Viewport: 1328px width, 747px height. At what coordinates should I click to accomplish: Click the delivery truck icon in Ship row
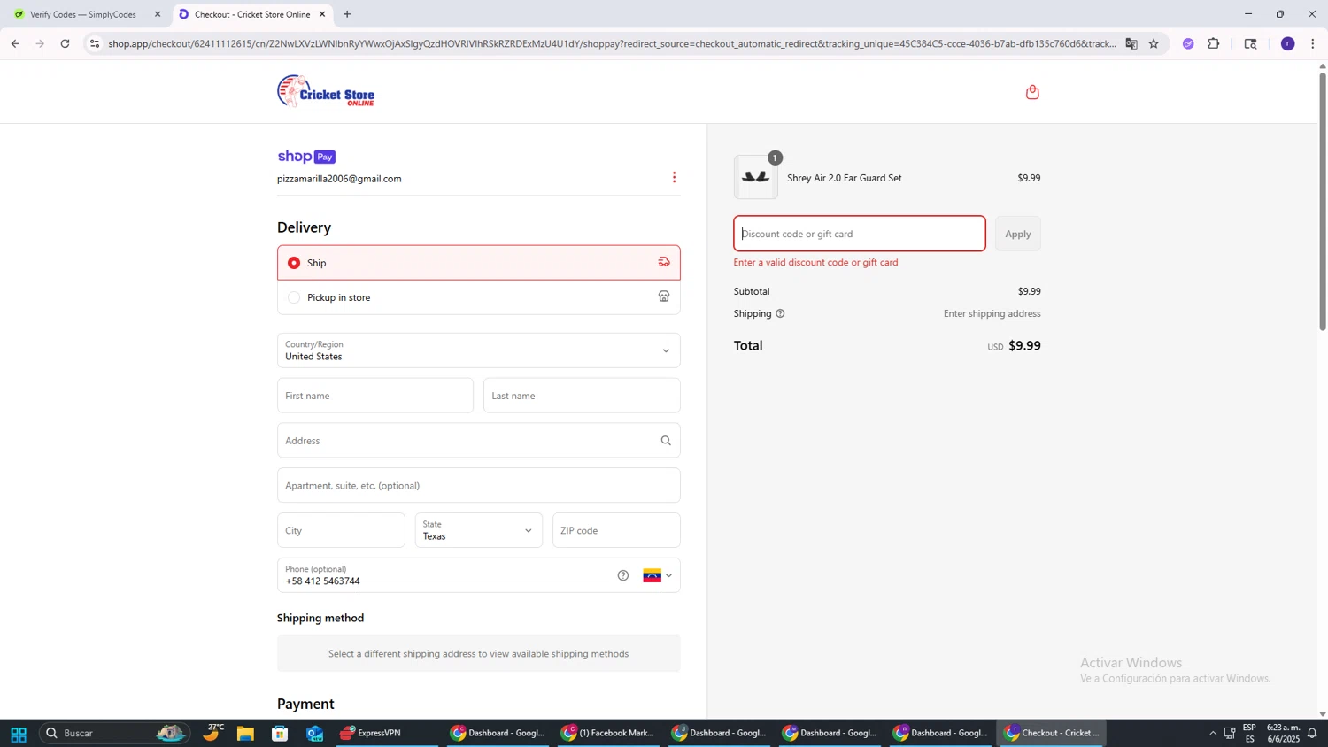coord(664,262)
